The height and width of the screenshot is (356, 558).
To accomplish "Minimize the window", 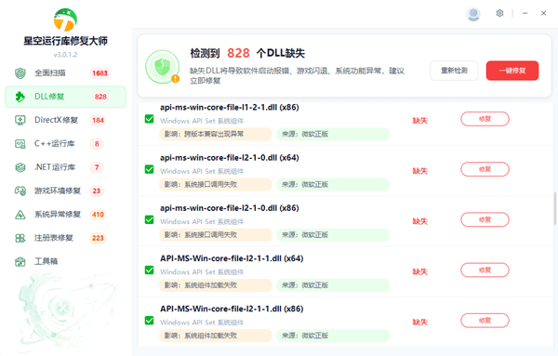I will [x=525, y=14].
